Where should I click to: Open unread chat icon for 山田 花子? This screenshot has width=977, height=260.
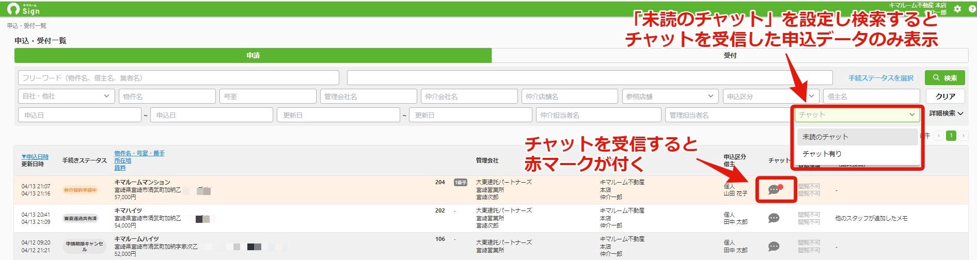776,189
